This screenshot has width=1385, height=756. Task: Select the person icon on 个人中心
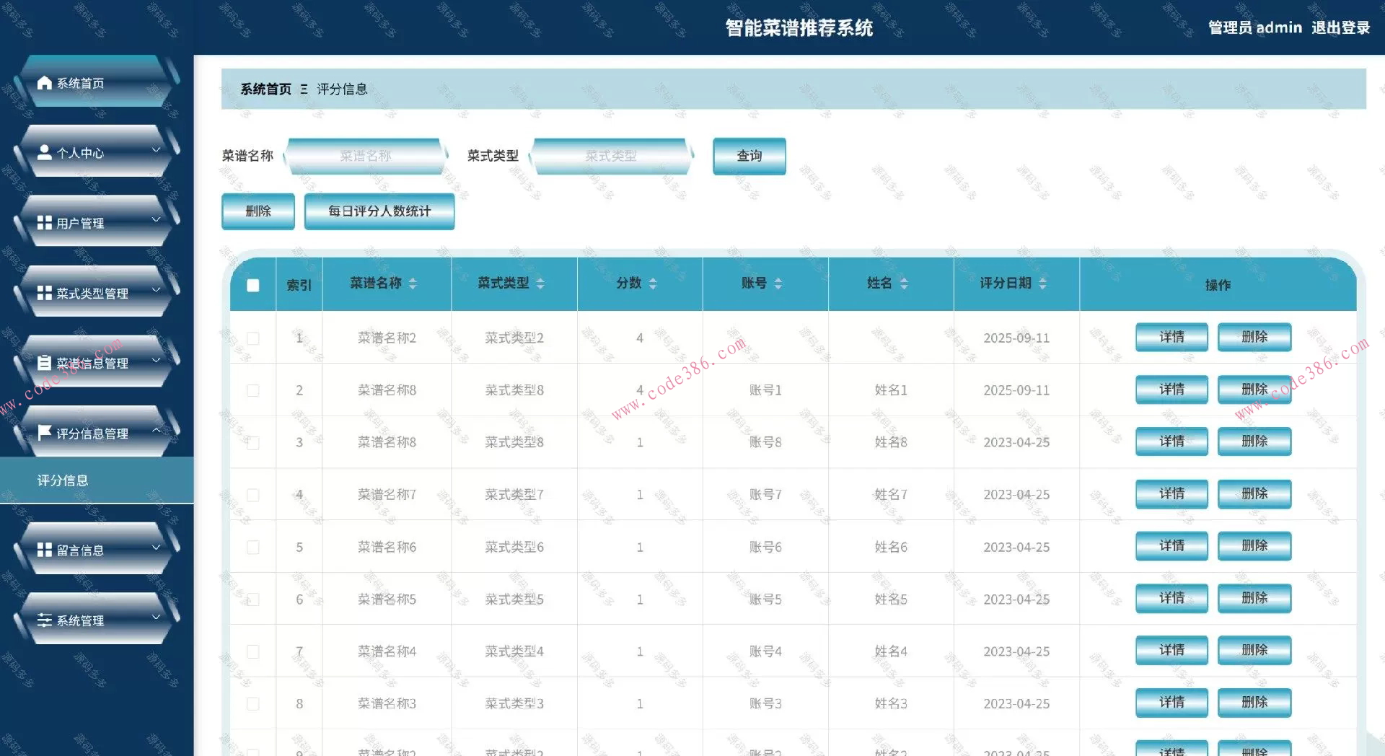pos(43,153)
